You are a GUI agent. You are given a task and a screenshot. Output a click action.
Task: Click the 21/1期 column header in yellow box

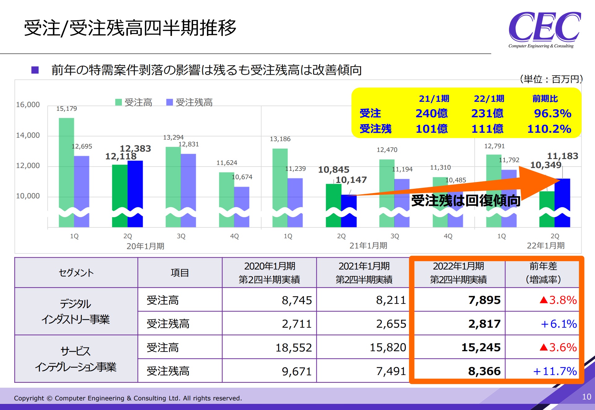tap(434, 99)
